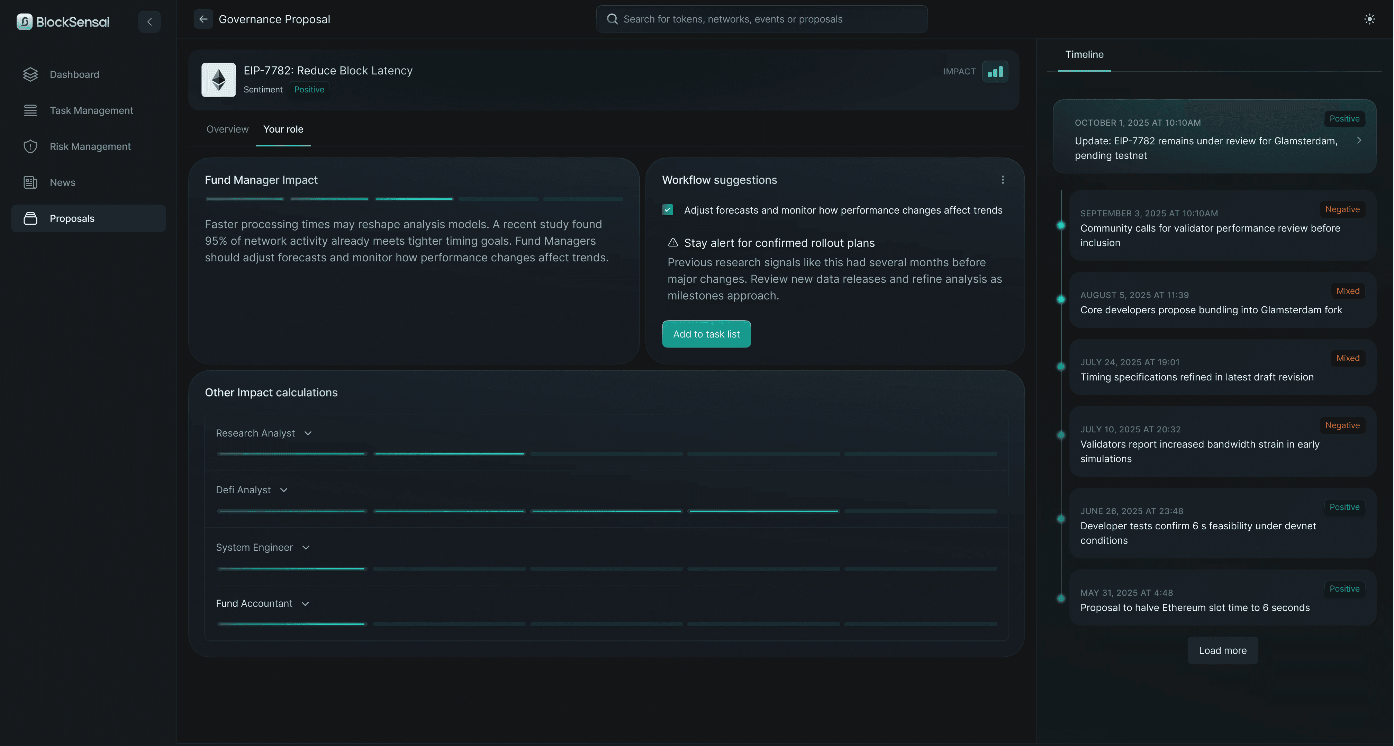The image size is (1394, 746).
Task: Uncheck the Adjust forecasts checkbox
Action: click(x=667, y=210)
